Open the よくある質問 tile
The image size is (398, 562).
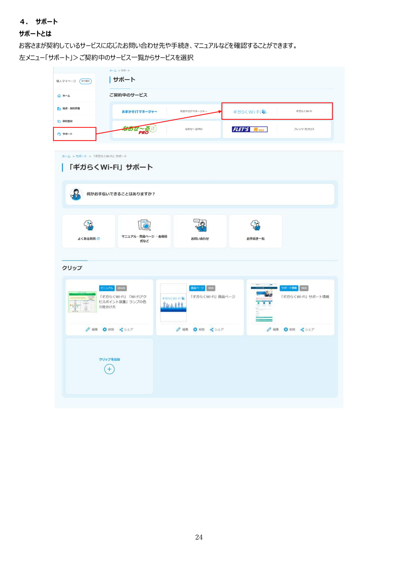tap(89, 231)
